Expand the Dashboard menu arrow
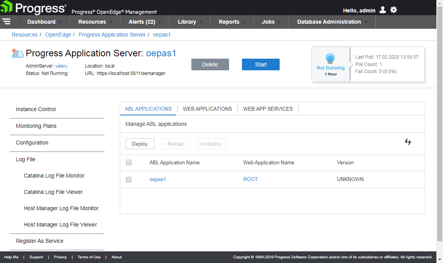 point(60,22)
